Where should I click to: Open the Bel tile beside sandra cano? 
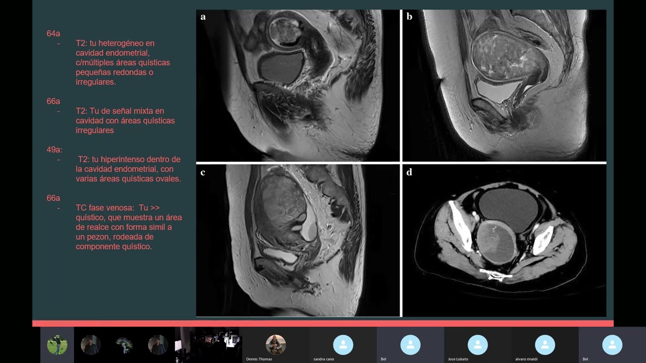[x=410, y=345]
